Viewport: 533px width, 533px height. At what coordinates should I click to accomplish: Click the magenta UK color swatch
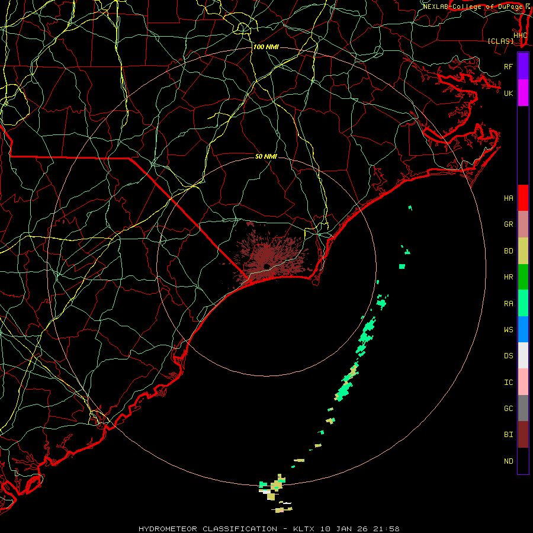pyautogui.click(x=523, y=93)
